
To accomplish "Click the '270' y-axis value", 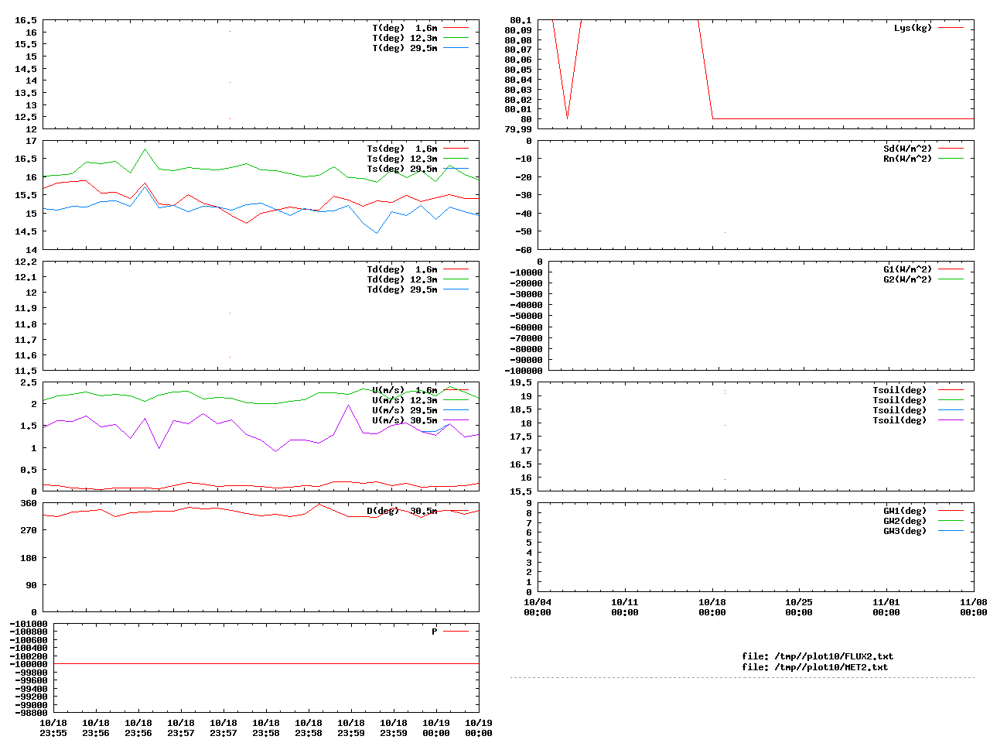I will coord(29,530).
